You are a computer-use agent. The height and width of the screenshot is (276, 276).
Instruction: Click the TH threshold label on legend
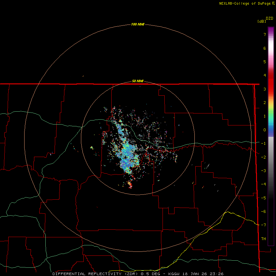[x=263, y=239]
